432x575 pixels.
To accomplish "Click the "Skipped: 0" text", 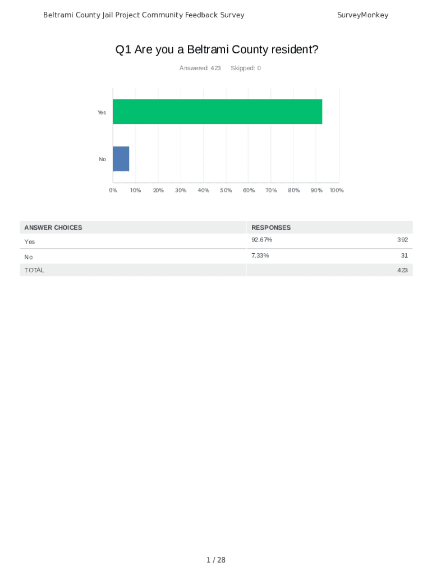I will coord(246,69).
